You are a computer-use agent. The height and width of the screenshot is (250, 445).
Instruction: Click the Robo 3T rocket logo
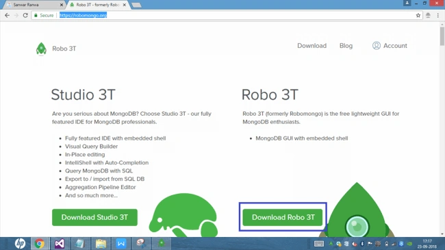click(x=41, y=49)
